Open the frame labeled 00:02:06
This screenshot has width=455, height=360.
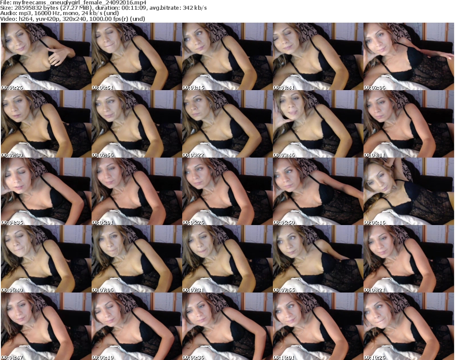[409, 56]
